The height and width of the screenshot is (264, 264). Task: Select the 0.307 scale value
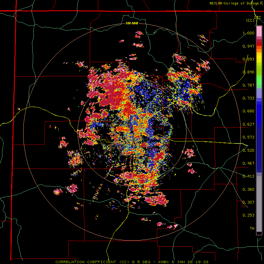click(248, 202)
